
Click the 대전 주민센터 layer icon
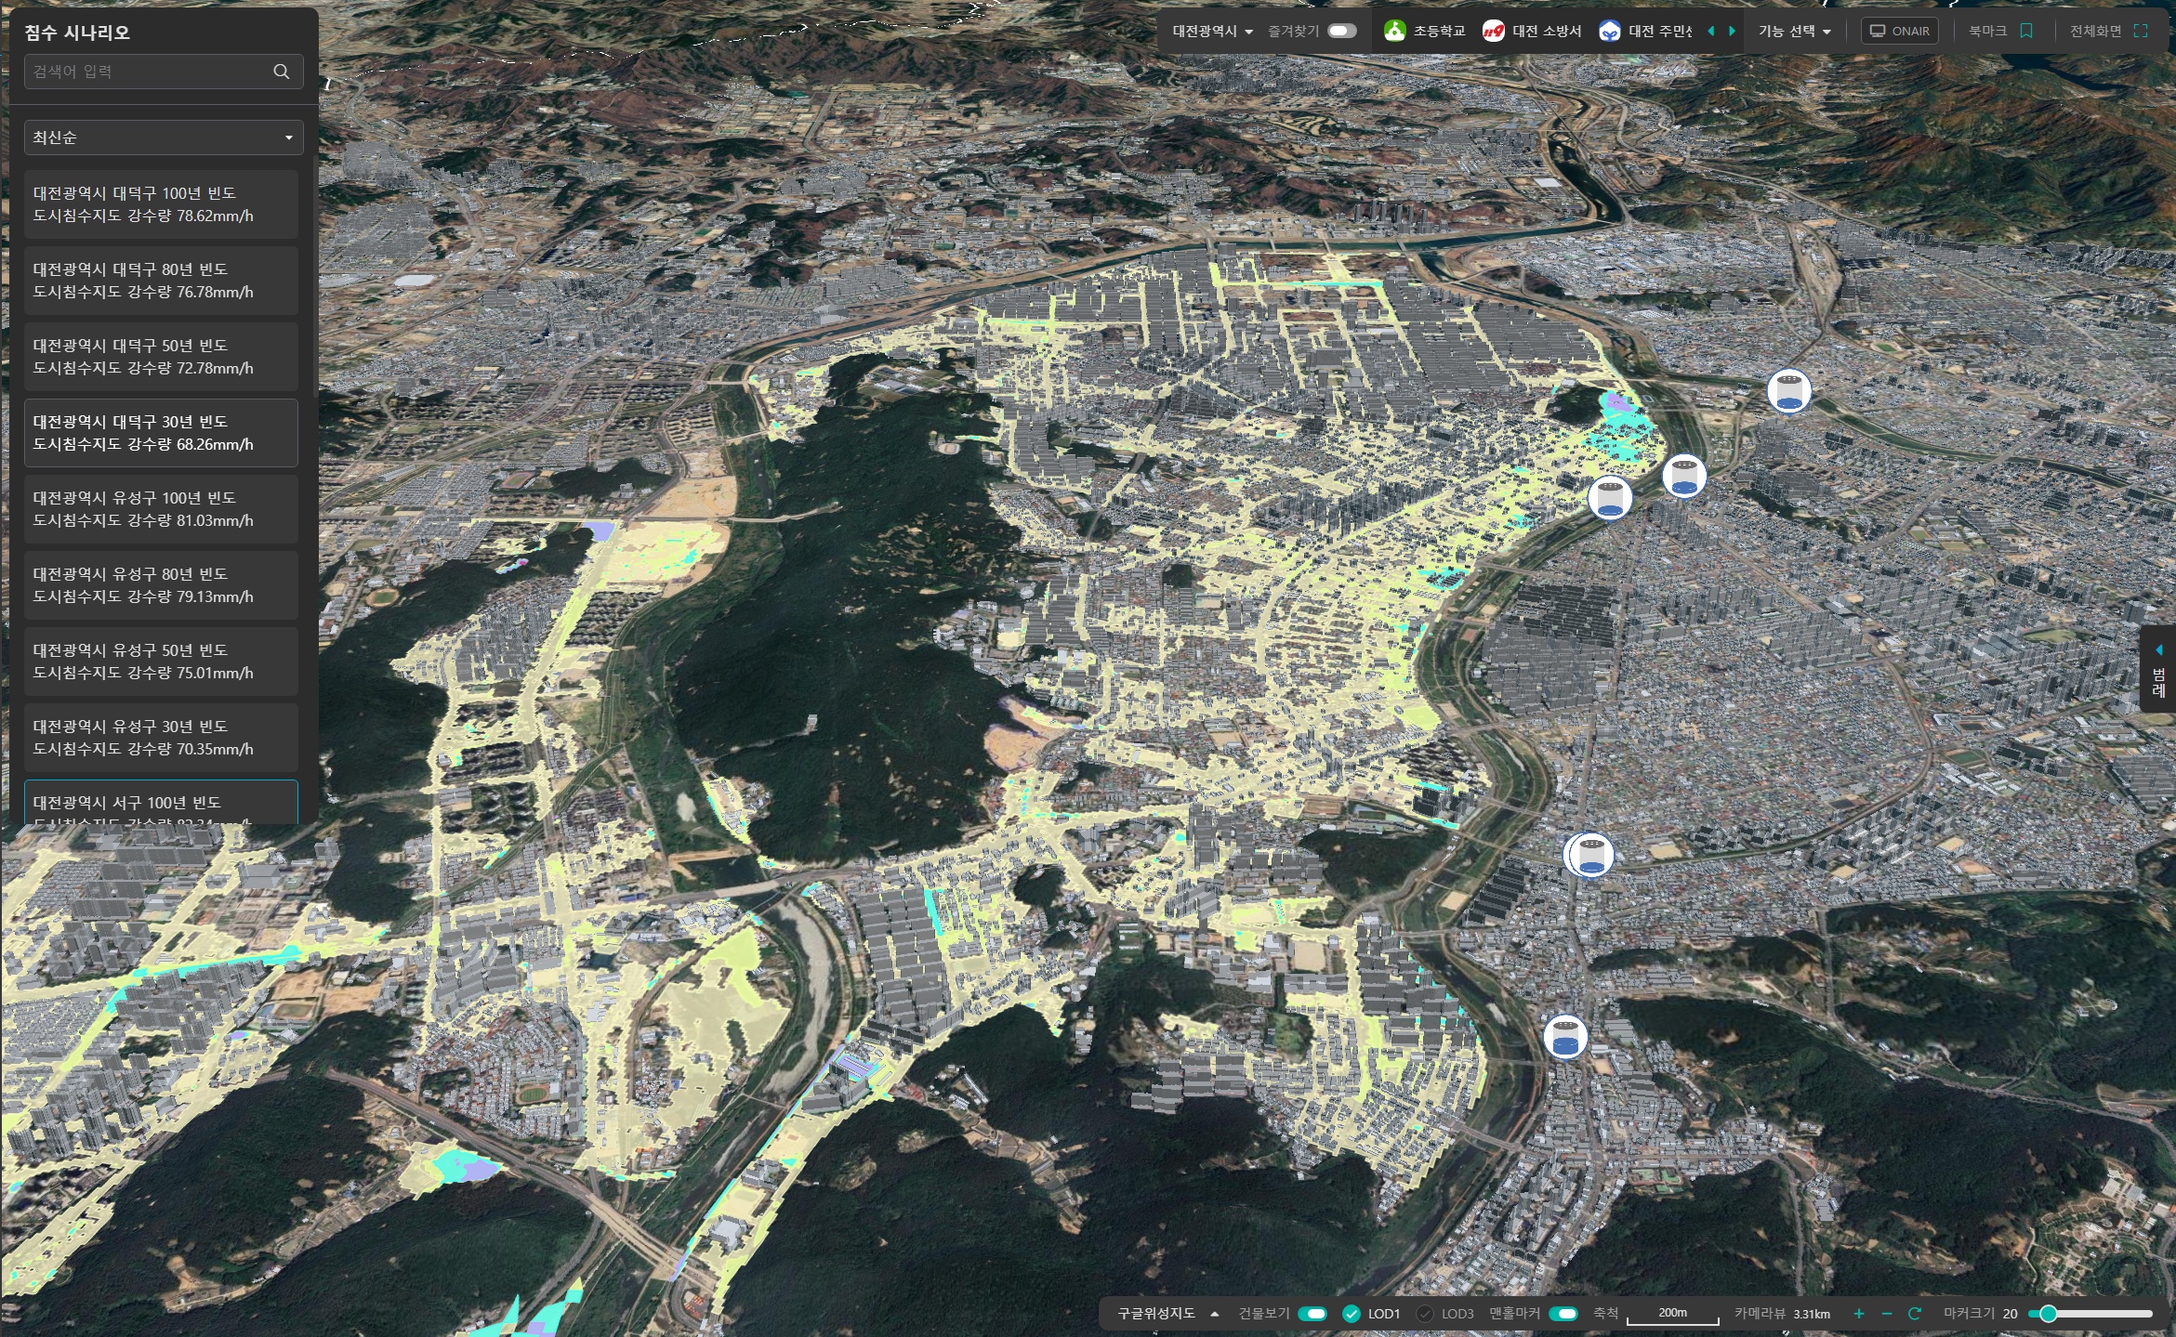pos(1609,31)
